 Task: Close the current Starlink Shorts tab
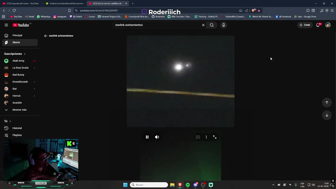[126, 3]
